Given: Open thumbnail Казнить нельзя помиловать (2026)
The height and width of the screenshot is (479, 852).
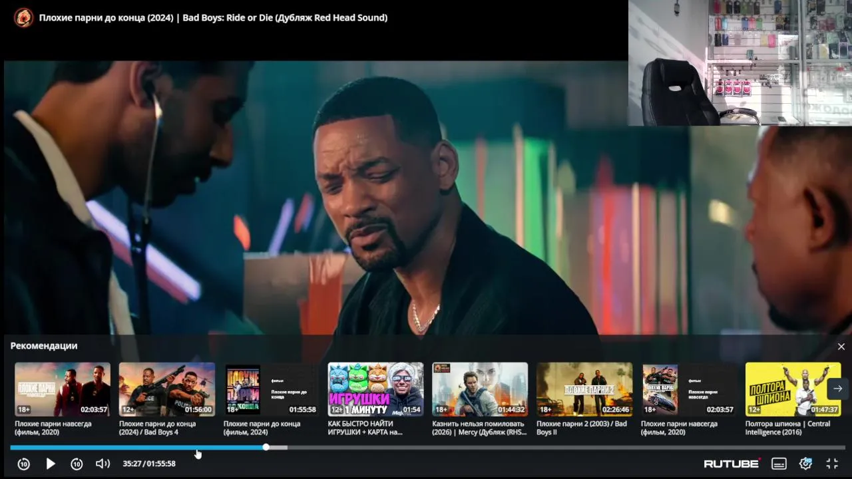Looking at the screenshot, I should coord(480,389).
